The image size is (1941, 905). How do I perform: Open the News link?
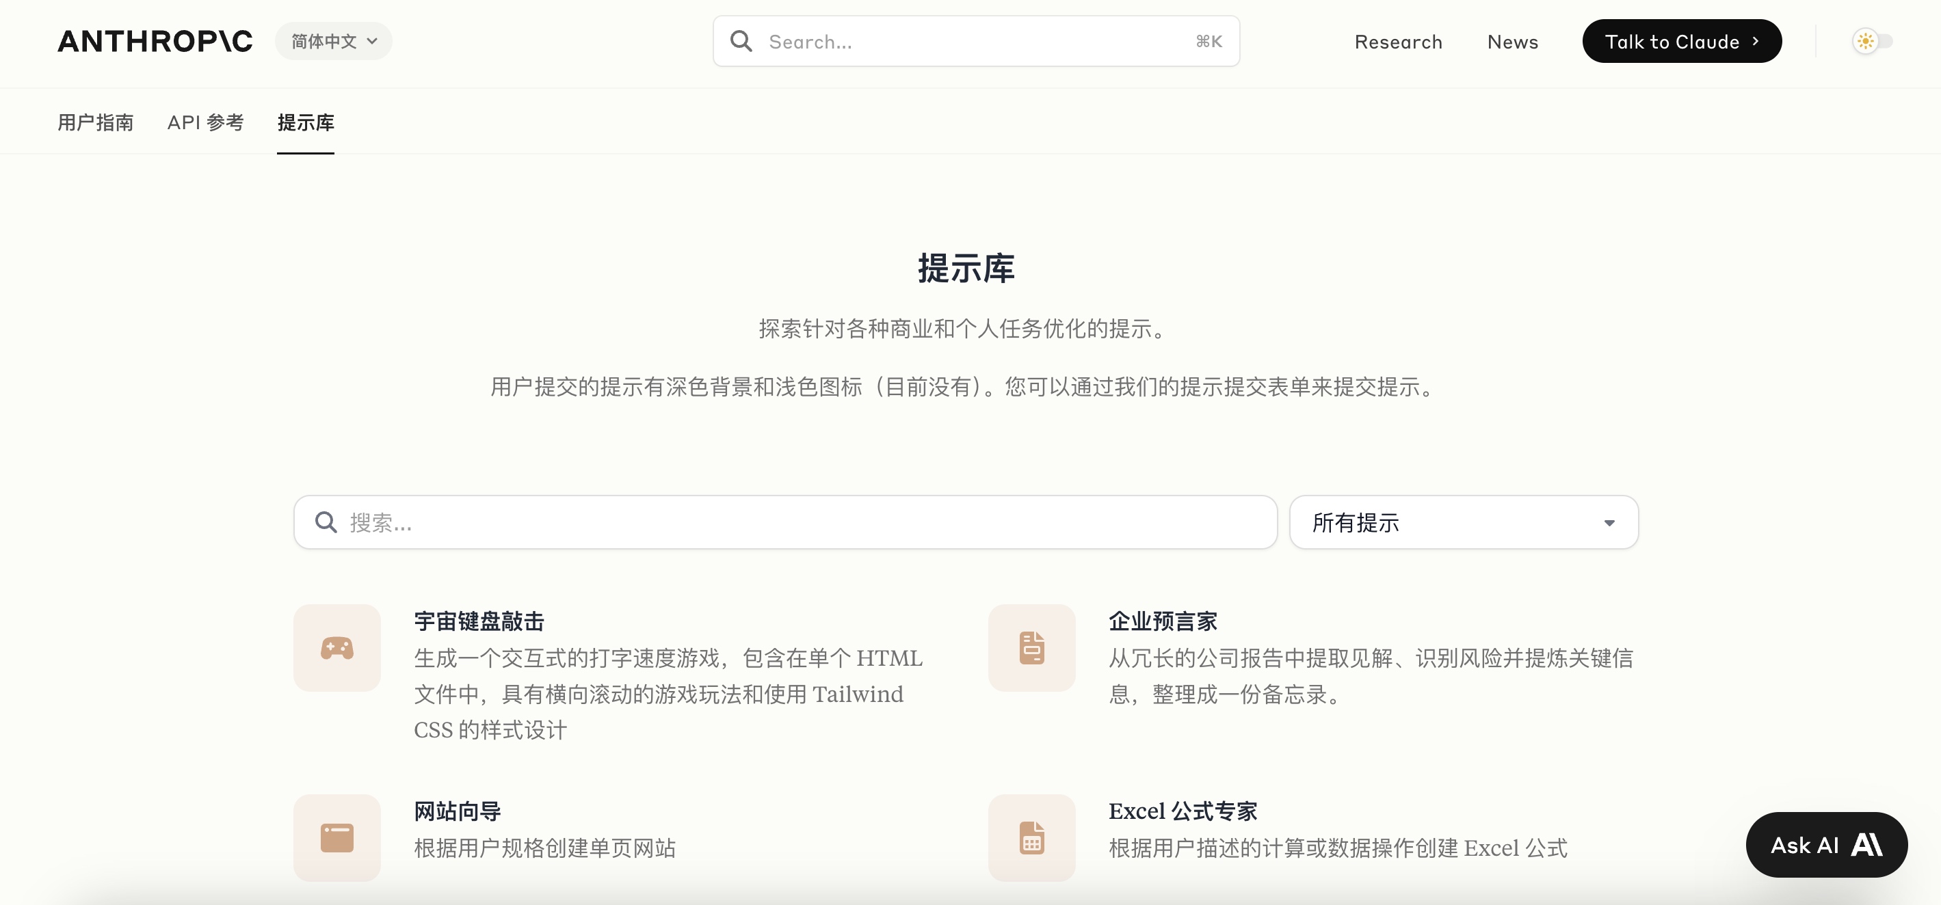(x=1512, y=42)
